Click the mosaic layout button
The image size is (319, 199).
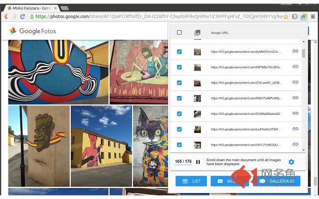click(230, 181)
